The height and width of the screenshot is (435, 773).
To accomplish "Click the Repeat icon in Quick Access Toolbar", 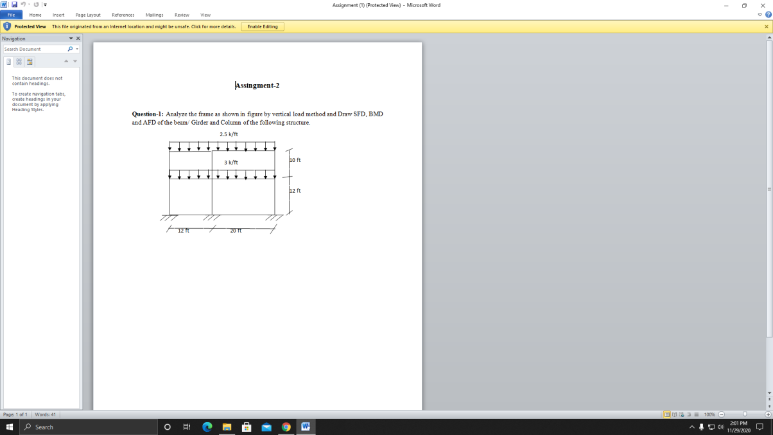I will click(x=36, y=4).
